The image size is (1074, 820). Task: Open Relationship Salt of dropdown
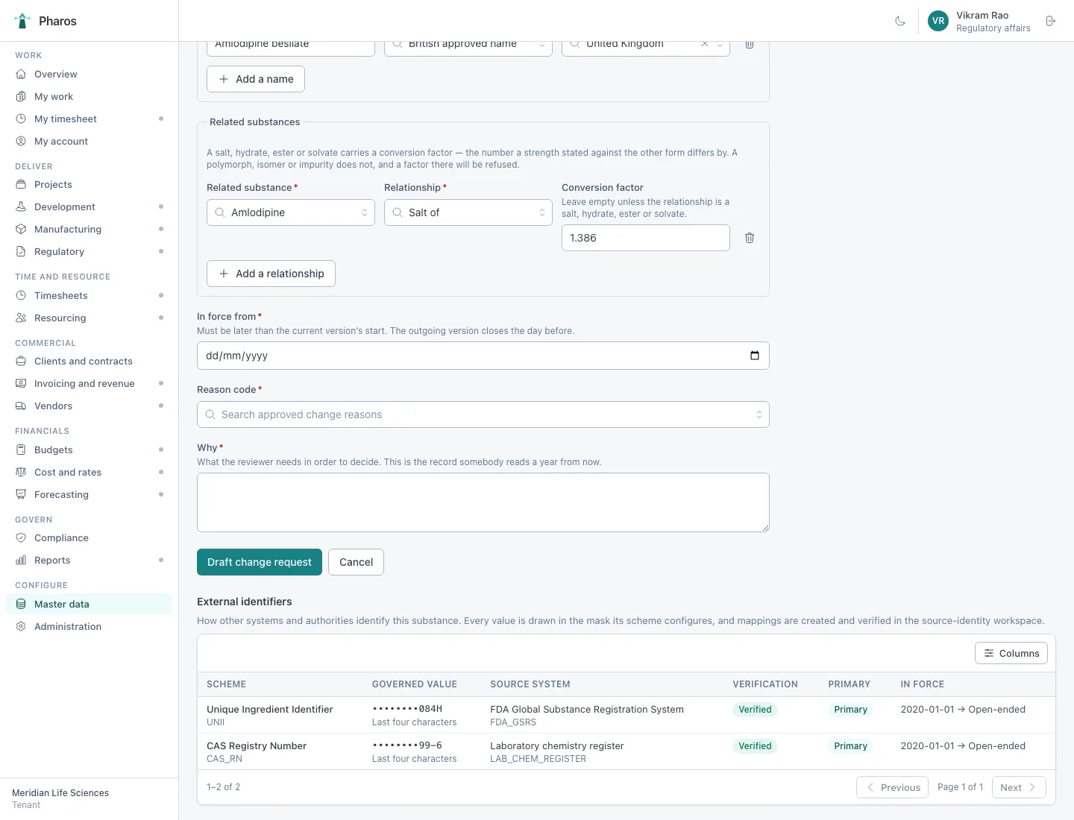[x=468, y=212]
